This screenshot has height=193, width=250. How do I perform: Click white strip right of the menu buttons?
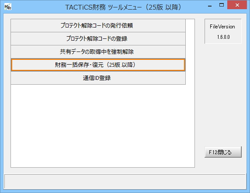(190, 52)
